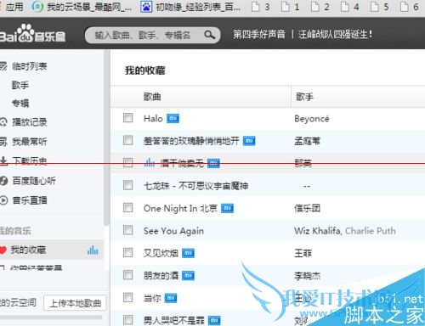Screen dimensions: 425x326
Task: Open 我最常听 in the sidebar
Action: 30,142
